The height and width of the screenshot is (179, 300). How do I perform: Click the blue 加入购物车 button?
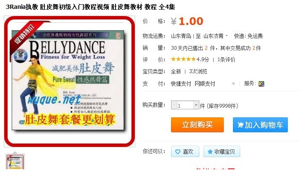click(x=260, y=125)
